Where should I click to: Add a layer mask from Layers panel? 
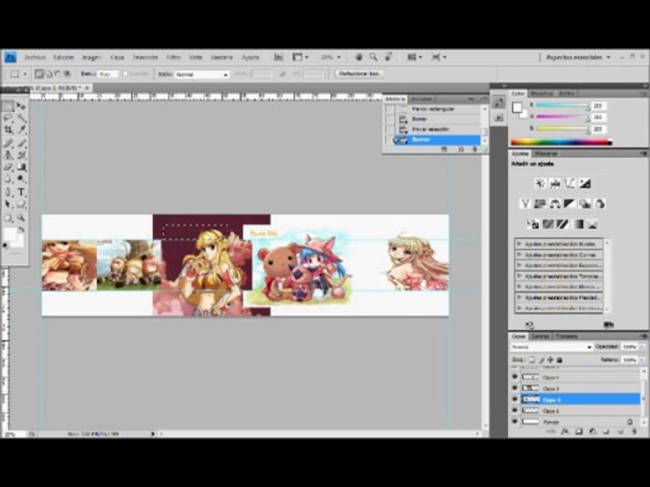579,432
